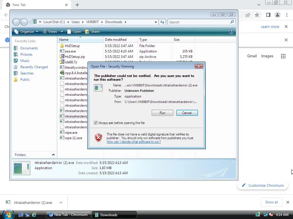Select VM0B0T in the address breadcrumb
Image resolution: width=293 pixels, height=219 pixels.
(x=92, y=22)
